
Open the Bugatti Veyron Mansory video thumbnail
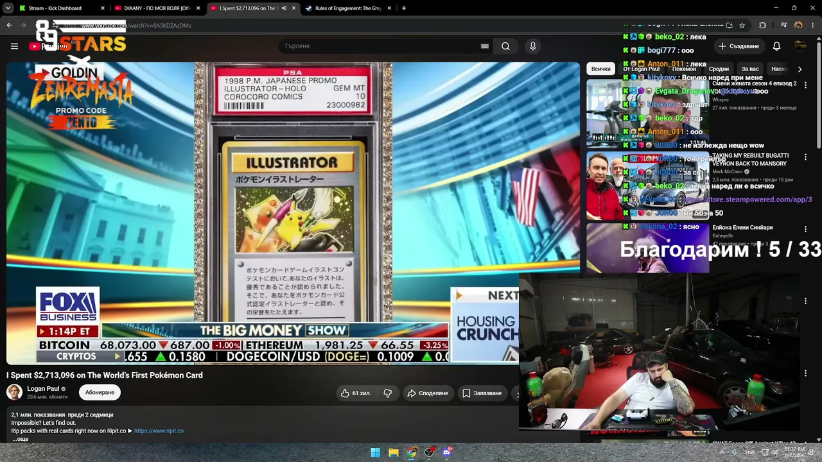647,185
